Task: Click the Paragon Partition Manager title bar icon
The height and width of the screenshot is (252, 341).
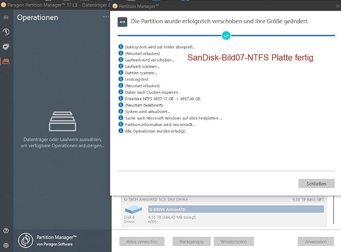Action: click(x=3, y=5)
